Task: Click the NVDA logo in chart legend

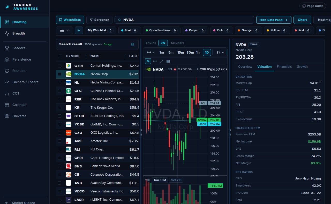Action: tap(148, 69)
